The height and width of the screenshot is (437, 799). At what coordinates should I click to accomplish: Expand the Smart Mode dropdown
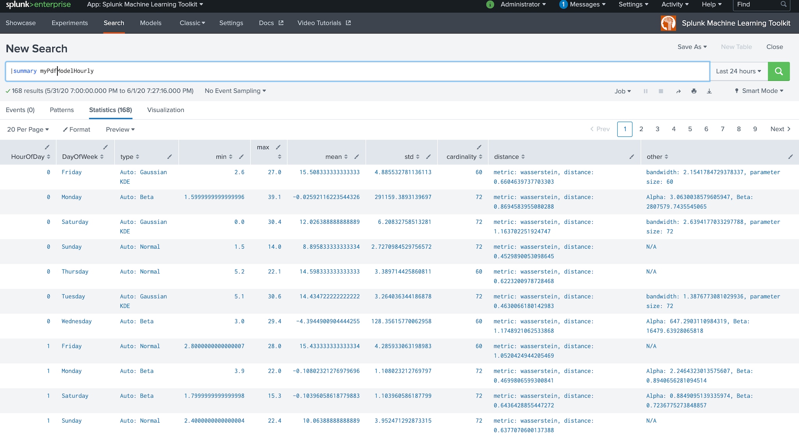point(759,91)
